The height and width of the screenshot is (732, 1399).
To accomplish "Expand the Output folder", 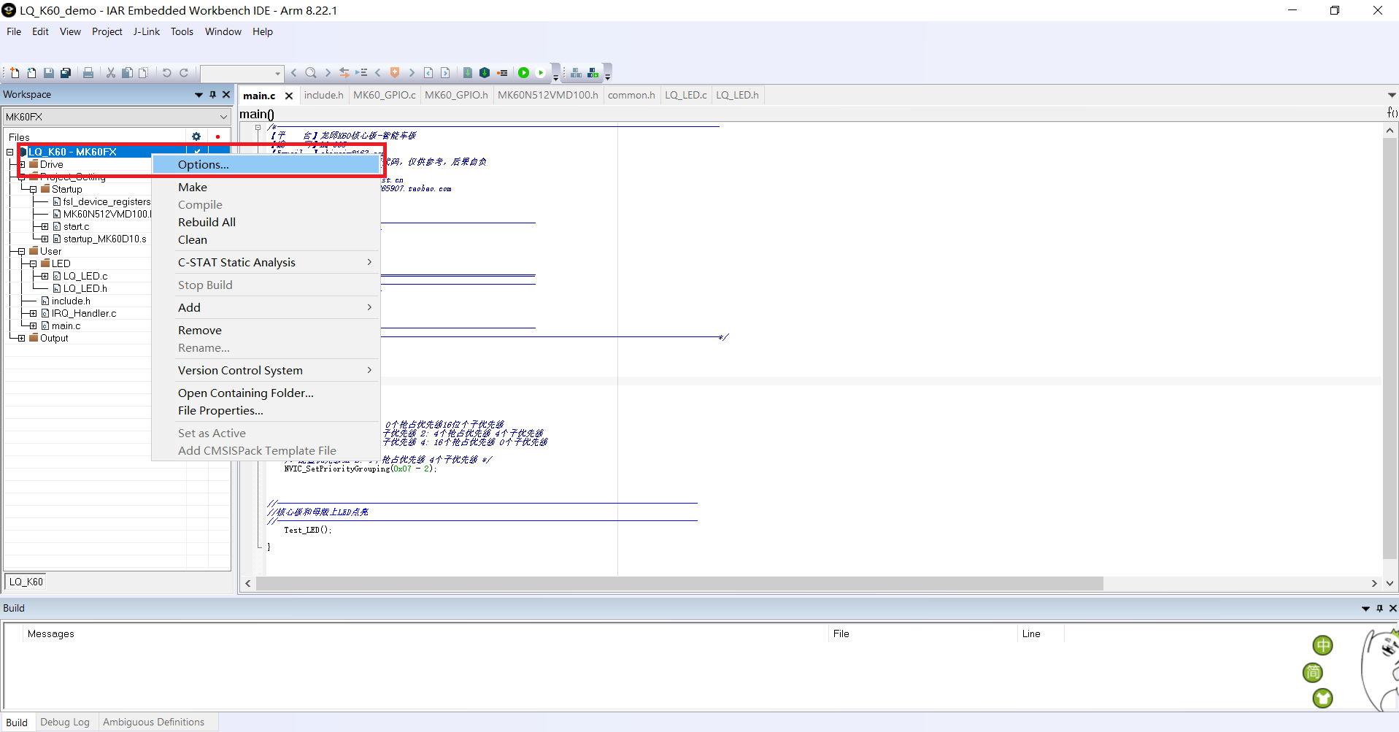I will 22,338.
